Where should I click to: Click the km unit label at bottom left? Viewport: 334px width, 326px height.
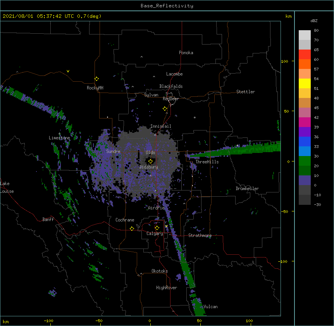click(x=6, y=321)
